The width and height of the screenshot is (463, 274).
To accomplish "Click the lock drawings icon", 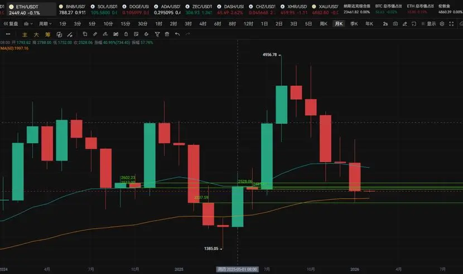I will click(x=126, y=34).
